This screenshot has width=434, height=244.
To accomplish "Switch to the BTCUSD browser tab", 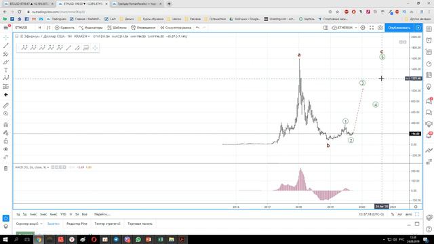I will point(28,4).
